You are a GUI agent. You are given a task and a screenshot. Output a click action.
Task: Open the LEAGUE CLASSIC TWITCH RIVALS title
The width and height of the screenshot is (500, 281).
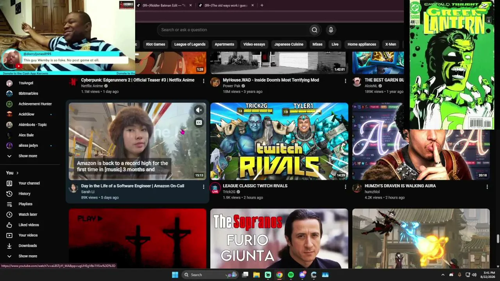click(x=255, y=186)
